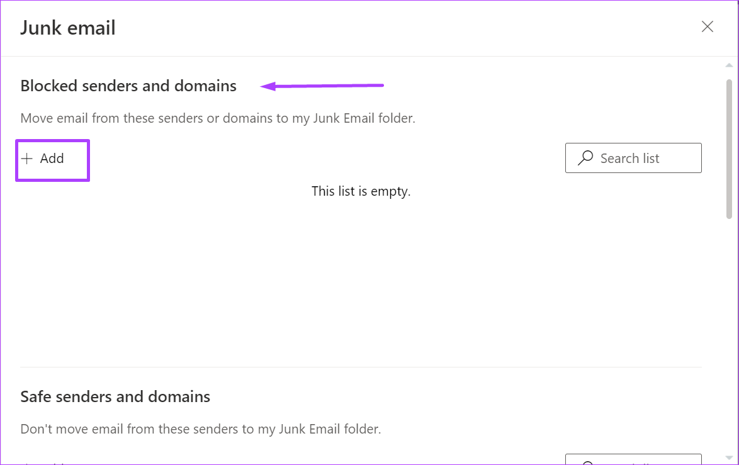Click the divider line above Safe senders
739x465 pixels.
361,367
